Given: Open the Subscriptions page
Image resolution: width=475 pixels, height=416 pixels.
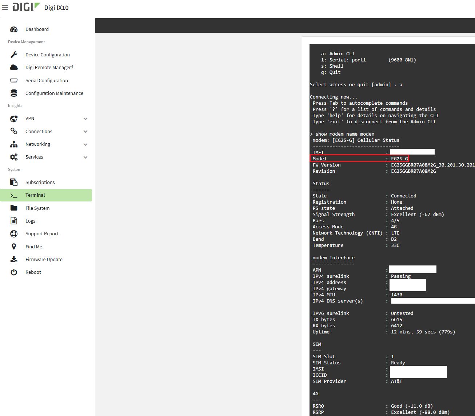Looking at the screenshot, I should coord(40,182).
